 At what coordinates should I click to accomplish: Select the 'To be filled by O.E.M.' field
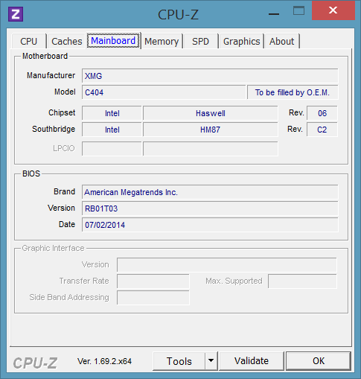tap(293, 92)
